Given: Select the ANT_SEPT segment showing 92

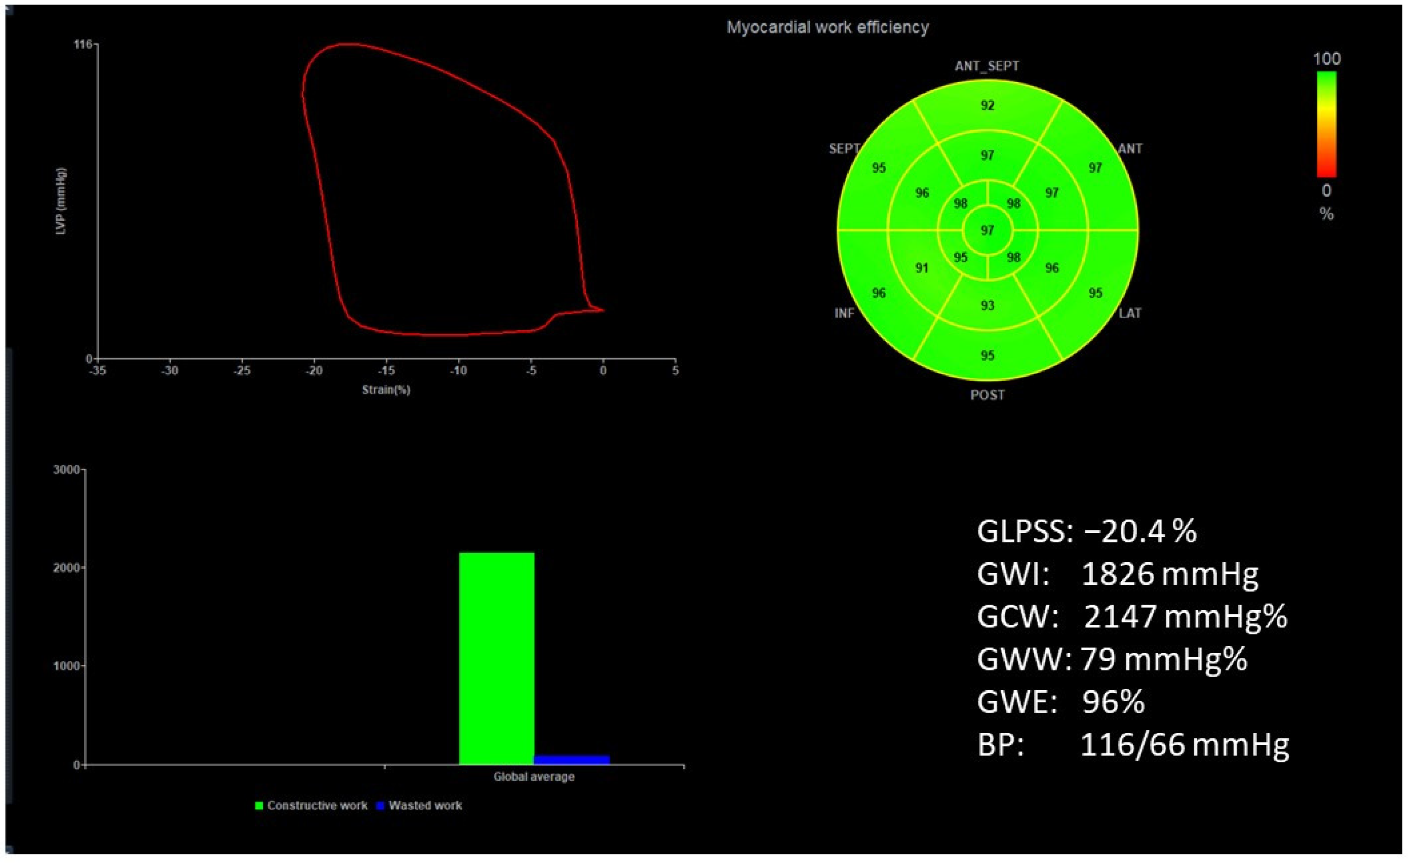Looking at the screenshot, I should pos(989,106).
